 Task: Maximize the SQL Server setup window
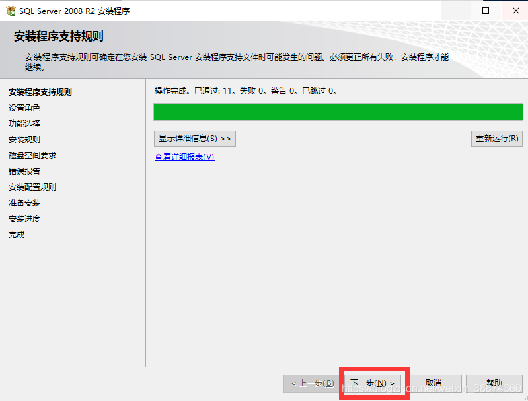[486, 11]
